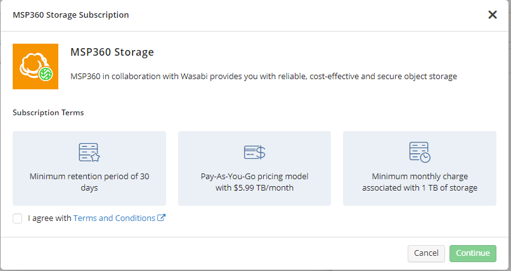Click the pay-as-you-go dollar card icon
The image size is (511, 271).
pyautogui.click(x=254, y=152)
